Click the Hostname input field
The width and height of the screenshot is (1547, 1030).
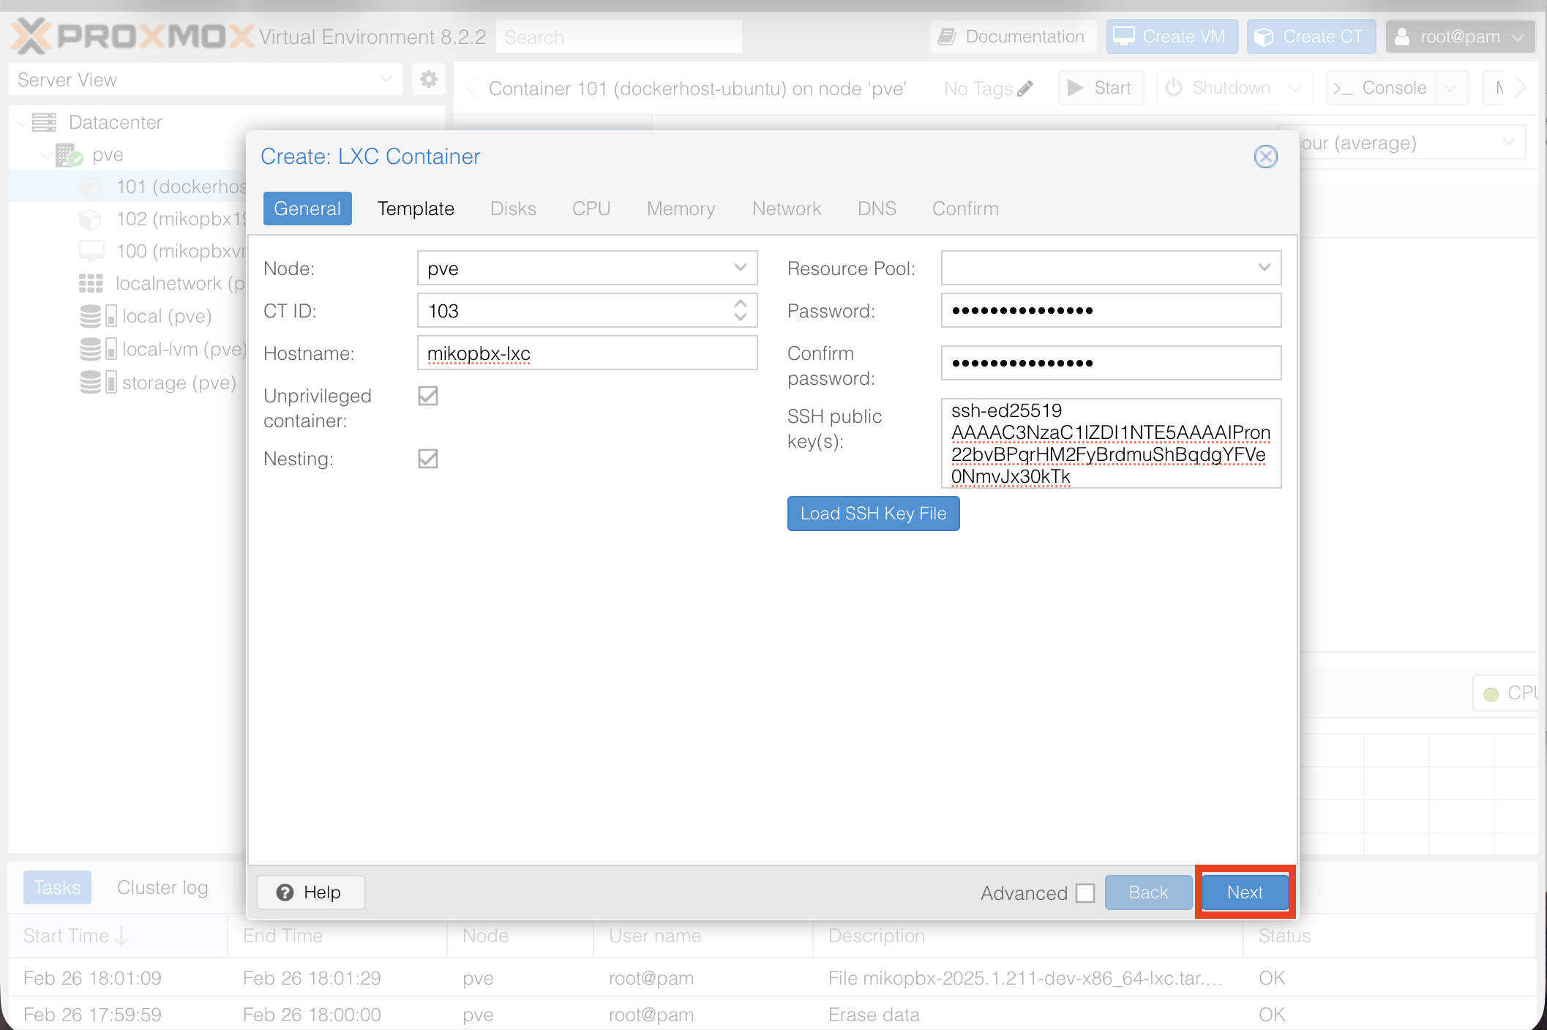point(587,353)
